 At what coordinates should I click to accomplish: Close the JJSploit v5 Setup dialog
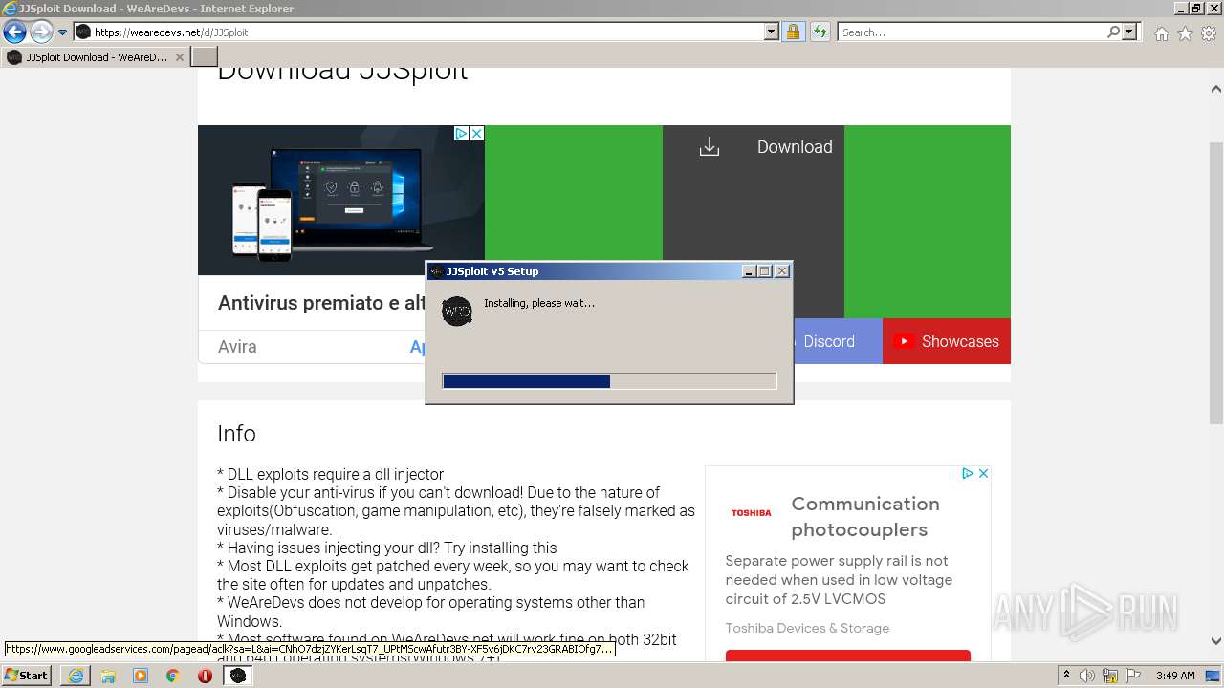pyautogui.click(x=782, y=271)
